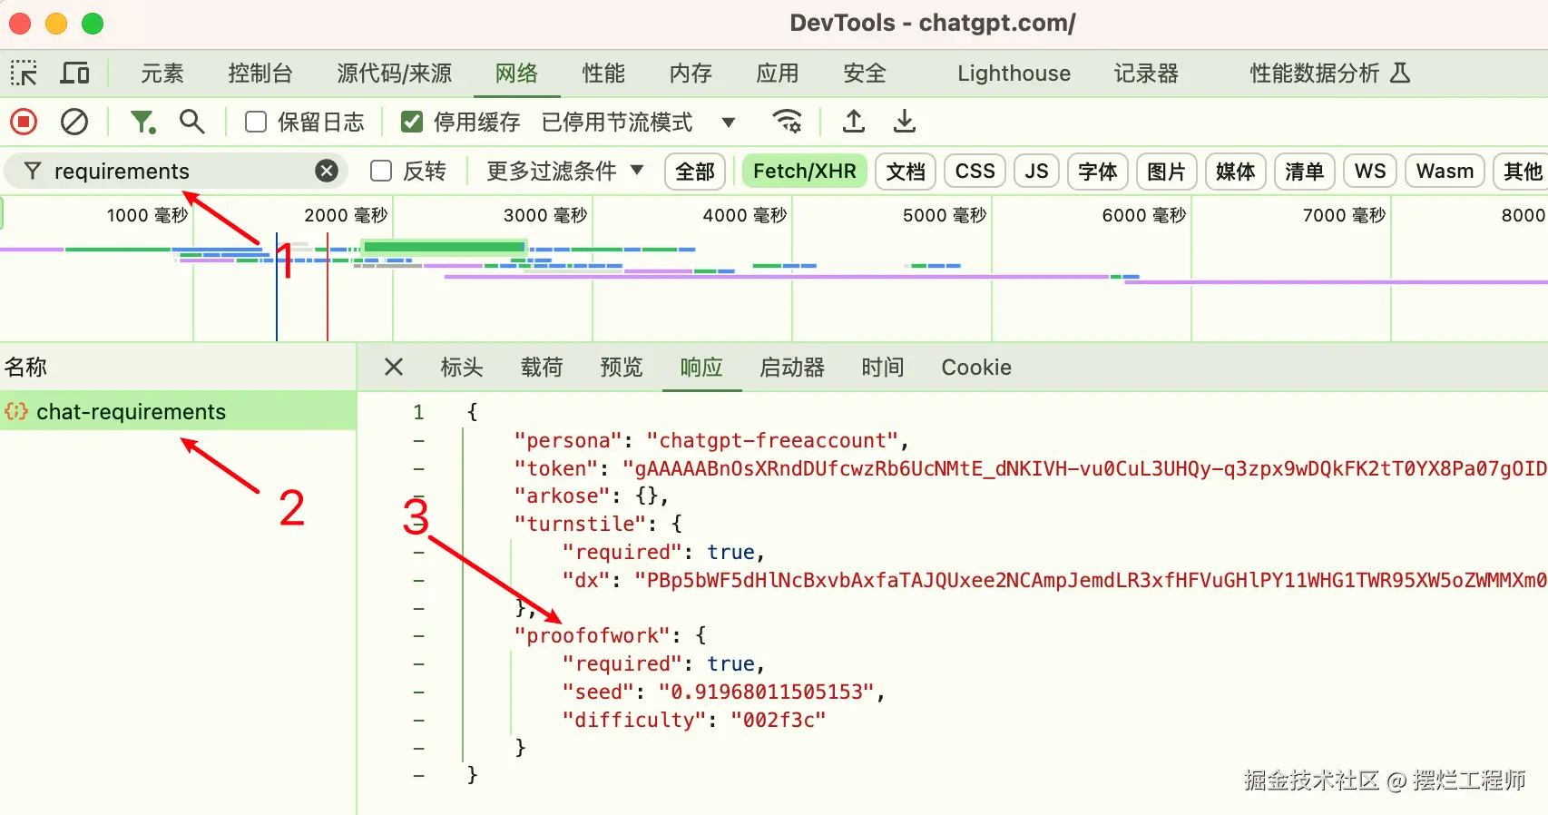Export HAR file with download arrow
1548x815 pixels.
(905, 121)
